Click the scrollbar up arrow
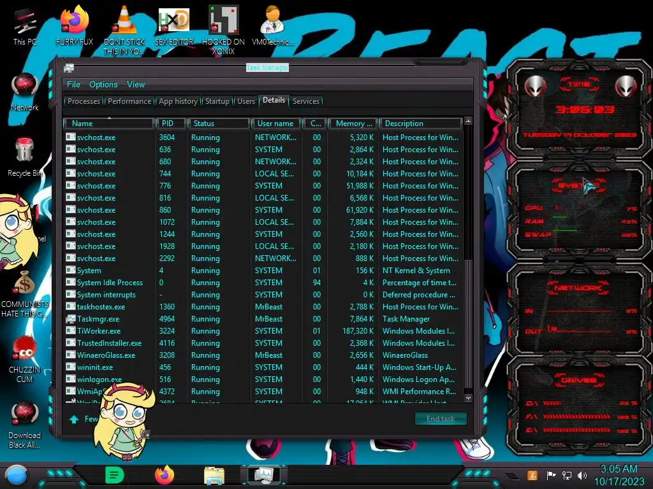The image size is (653, 489). click(x=468, y=121)
